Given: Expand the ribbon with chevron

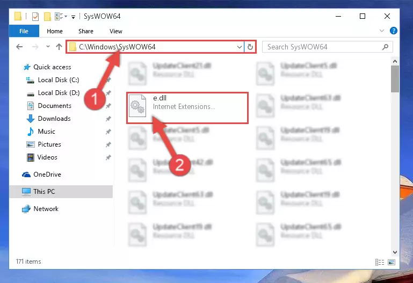Looking at the screenshot, I should [x=382, y=31].
